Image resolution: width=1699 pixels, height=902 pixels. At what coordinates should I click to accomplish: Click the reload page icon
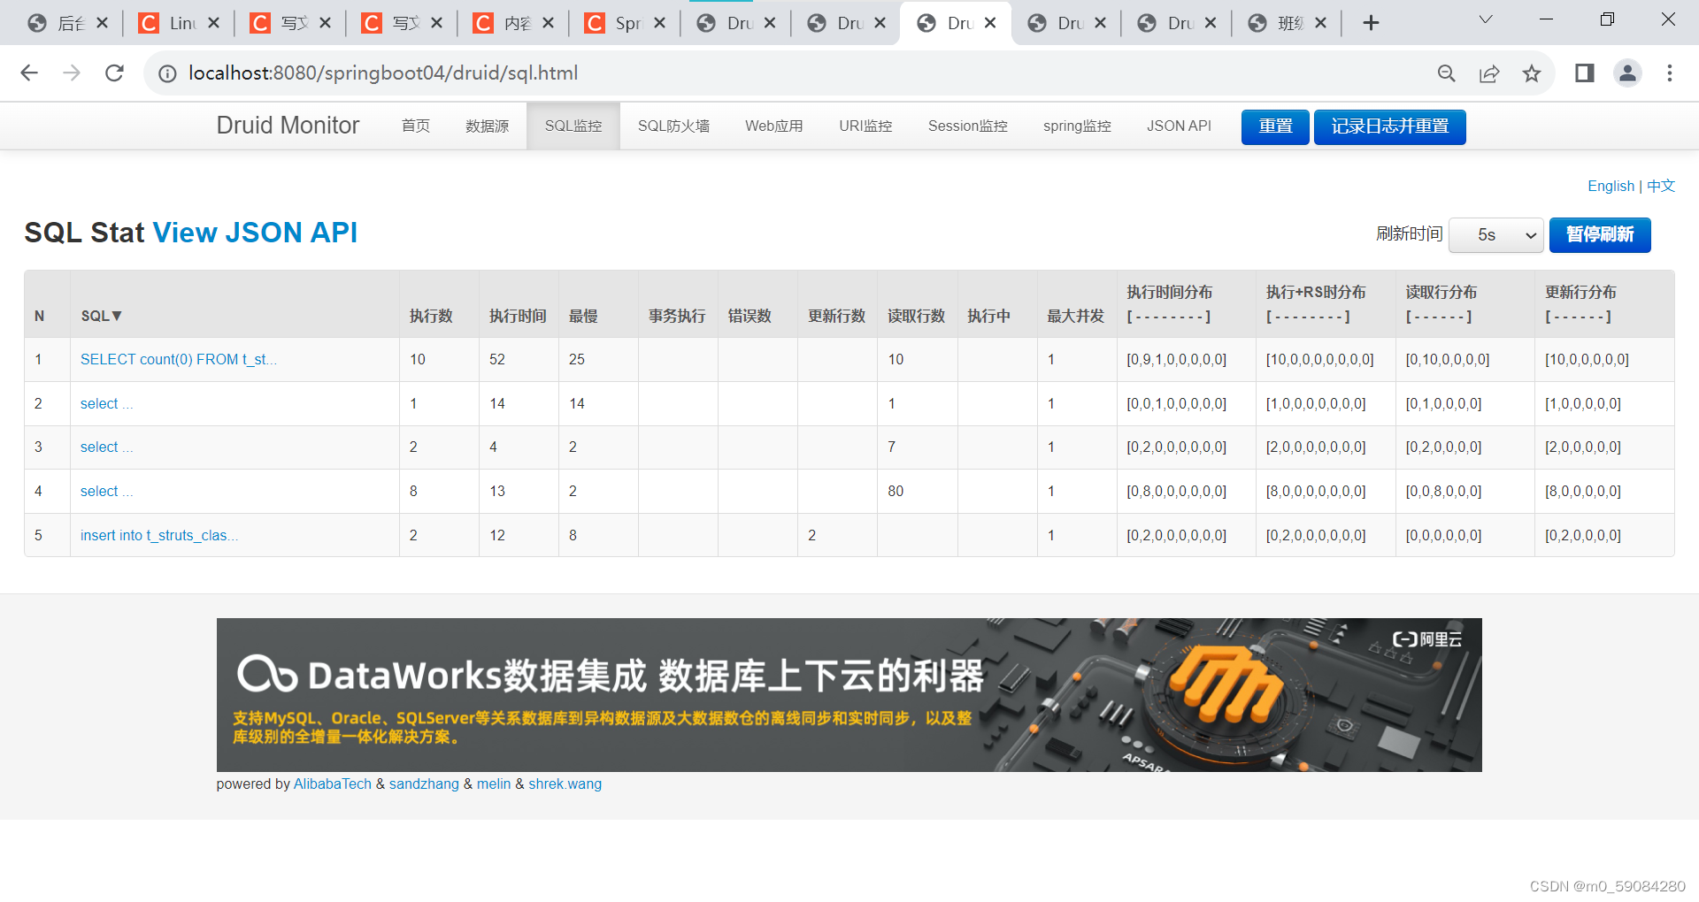coord(114,73)
